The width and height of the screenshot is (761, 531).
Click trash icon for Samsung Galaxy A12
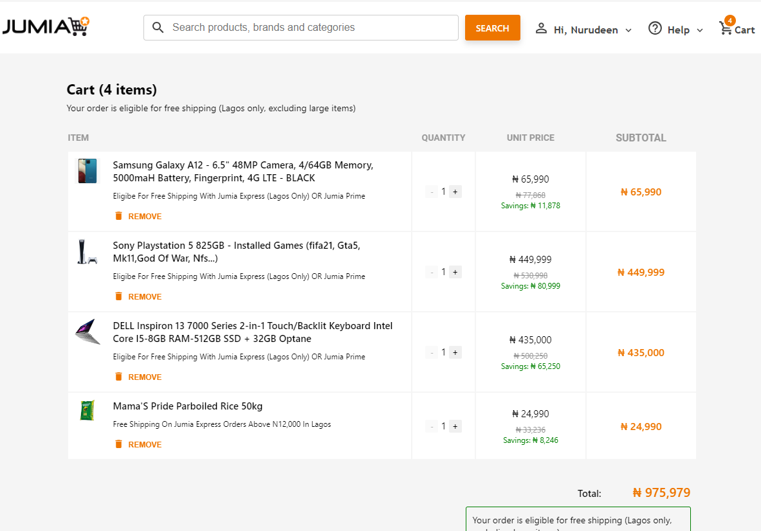click(118, 216)
